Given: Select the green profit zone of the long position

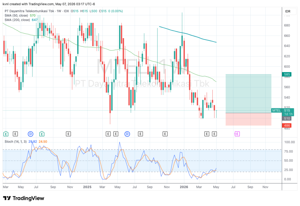Looking at the screenshot, I should [248, 94].
